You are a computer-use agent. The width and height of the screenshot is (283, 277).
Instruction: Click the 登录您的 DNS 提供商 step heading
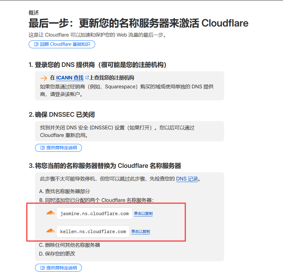pyautogui.click(x=97, y=65)
